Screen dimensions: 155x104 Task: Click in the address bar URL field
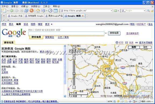[86, 11]
